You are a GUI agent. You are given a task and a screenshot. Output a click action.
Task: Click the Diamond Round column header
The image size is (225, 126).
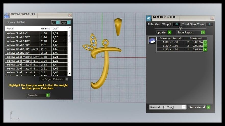(x=170, y=38)
